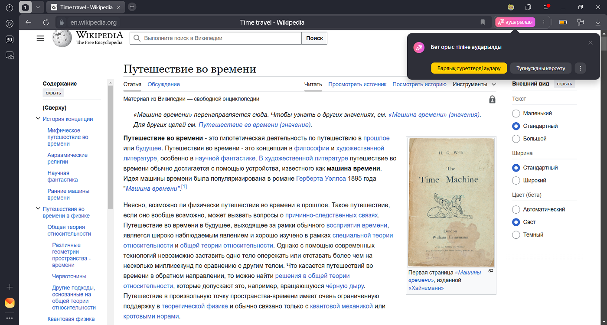Viewport: 607px width, 325px height.
Task: Open the Посмотреть историю tab
Action: click(419, 84)
